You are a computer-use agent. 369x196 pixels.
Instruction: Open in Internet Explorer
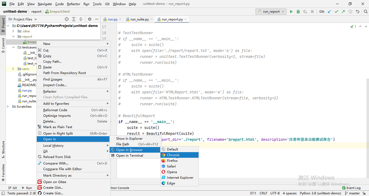click(x=179, y=178)
